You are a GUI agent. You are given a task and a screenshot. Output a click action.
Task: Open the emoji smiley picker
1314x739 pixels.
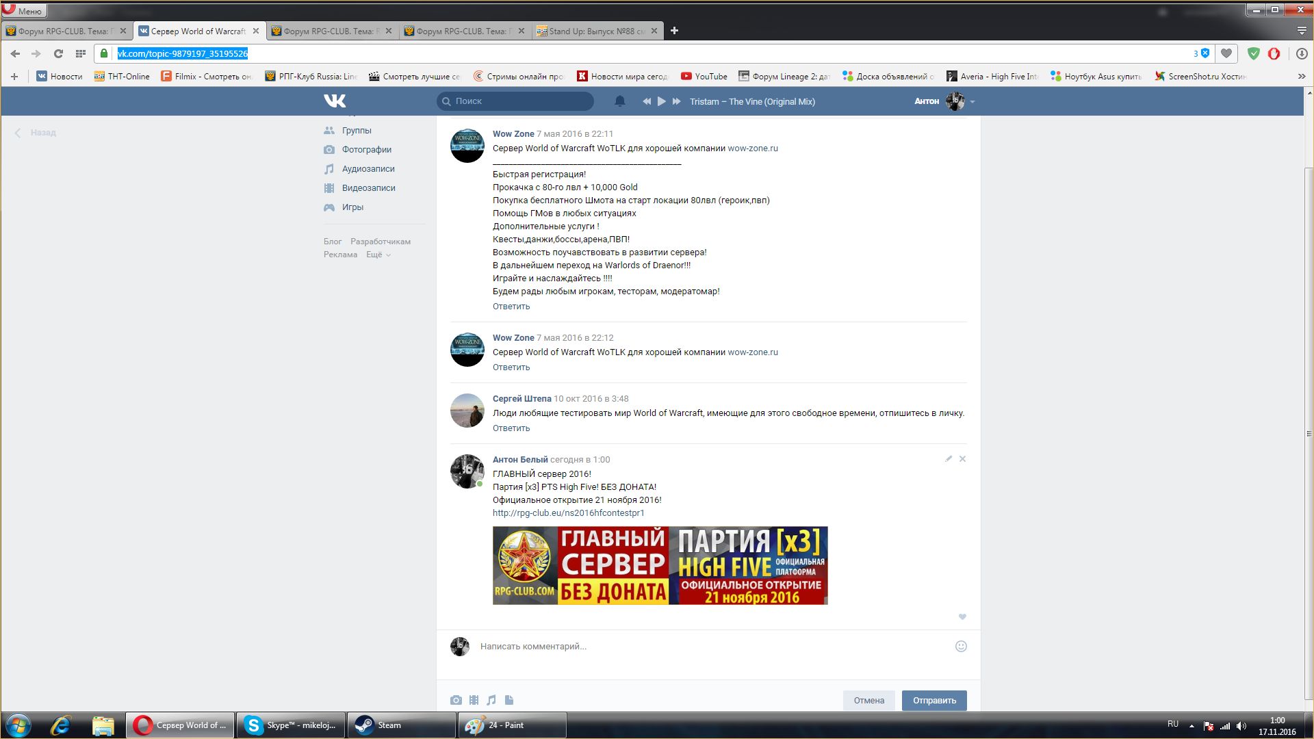point(961,646)
